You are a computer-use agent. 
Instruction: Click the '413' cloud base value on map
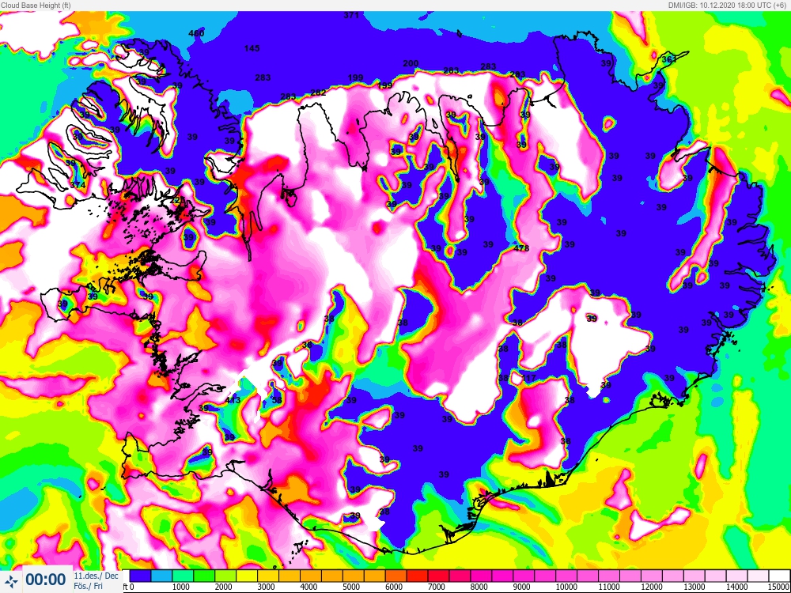click(x=233, y=400)
